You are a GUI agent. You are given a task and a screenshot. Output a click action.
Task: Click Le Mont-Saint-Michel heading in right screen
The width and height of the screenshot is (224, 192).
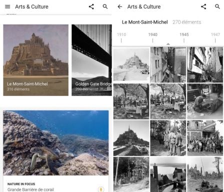pyautogui.click(x=145, y=22)
